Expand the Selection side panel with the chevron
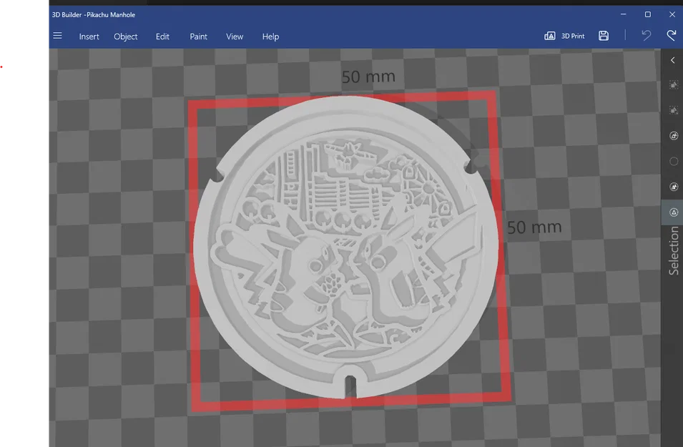This screenshot has height=447, width=683. (x=672, y=60)
